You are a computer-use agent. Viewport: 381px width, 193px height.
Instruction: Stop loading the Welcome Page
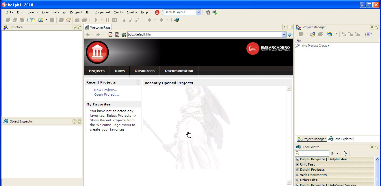[110, 35]
